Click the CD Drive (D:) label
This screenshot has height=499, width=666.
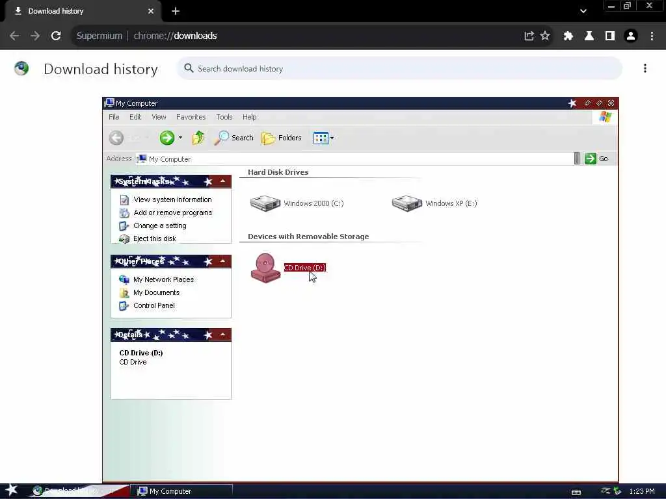pyautogui.click(x=304, y=268)
